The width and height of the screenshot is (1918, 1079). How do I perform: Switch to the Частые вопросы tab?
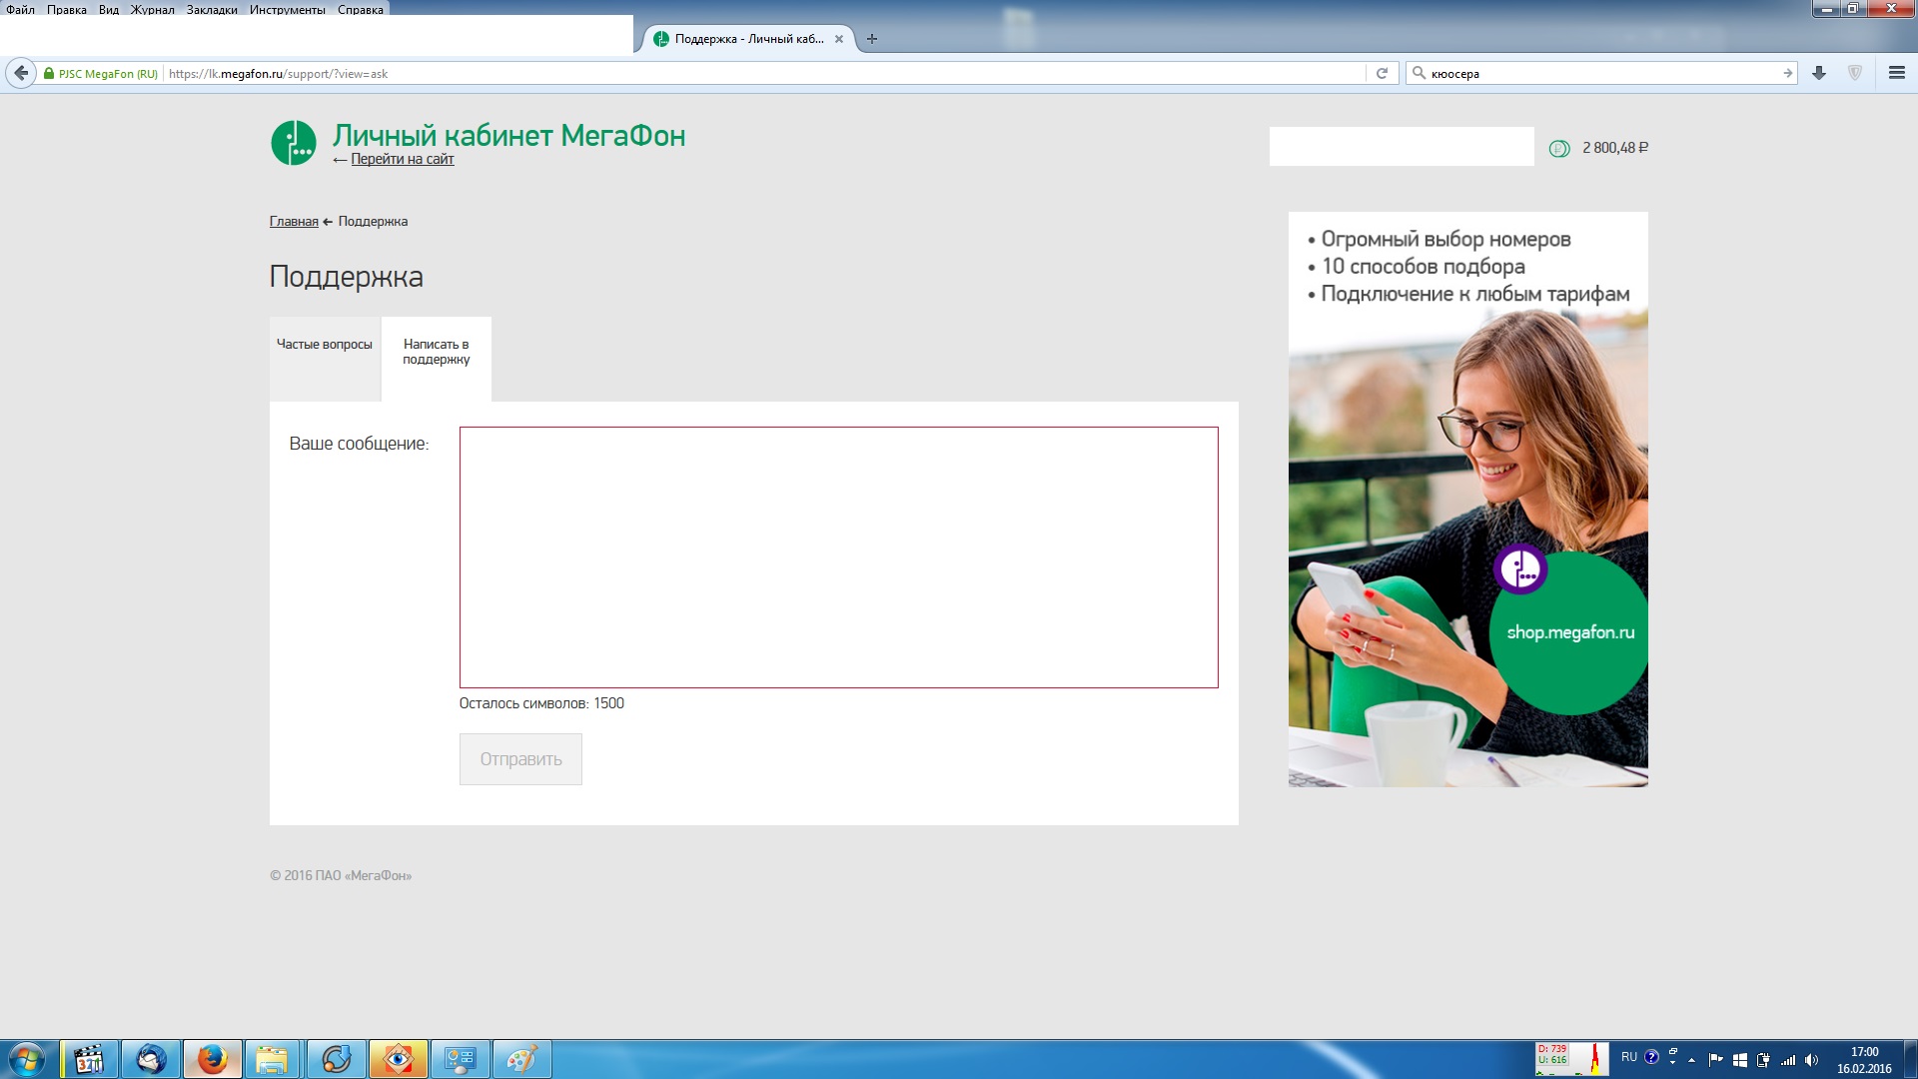[x=325, y=345]
